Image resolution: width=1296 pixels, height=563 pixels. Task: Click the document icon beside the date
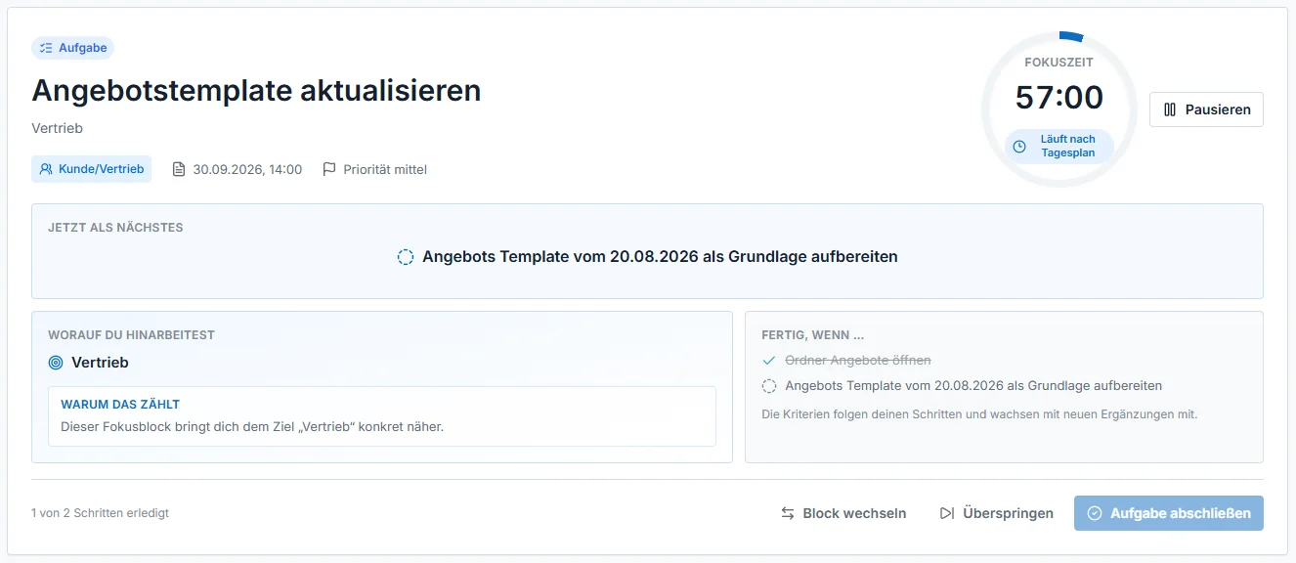(179, 169)
